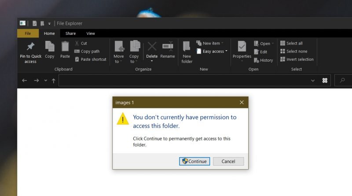
Task: Click the stop loading X in address bar
Action: coord(325,80)
